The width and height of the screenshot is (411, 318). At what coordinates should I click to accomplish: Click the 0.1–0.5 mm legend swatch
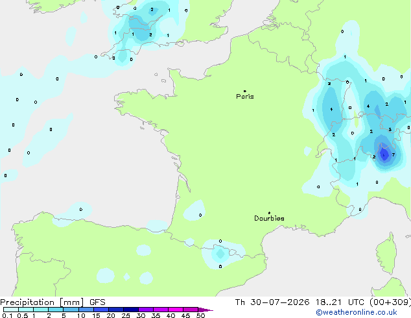coord(11,310)
